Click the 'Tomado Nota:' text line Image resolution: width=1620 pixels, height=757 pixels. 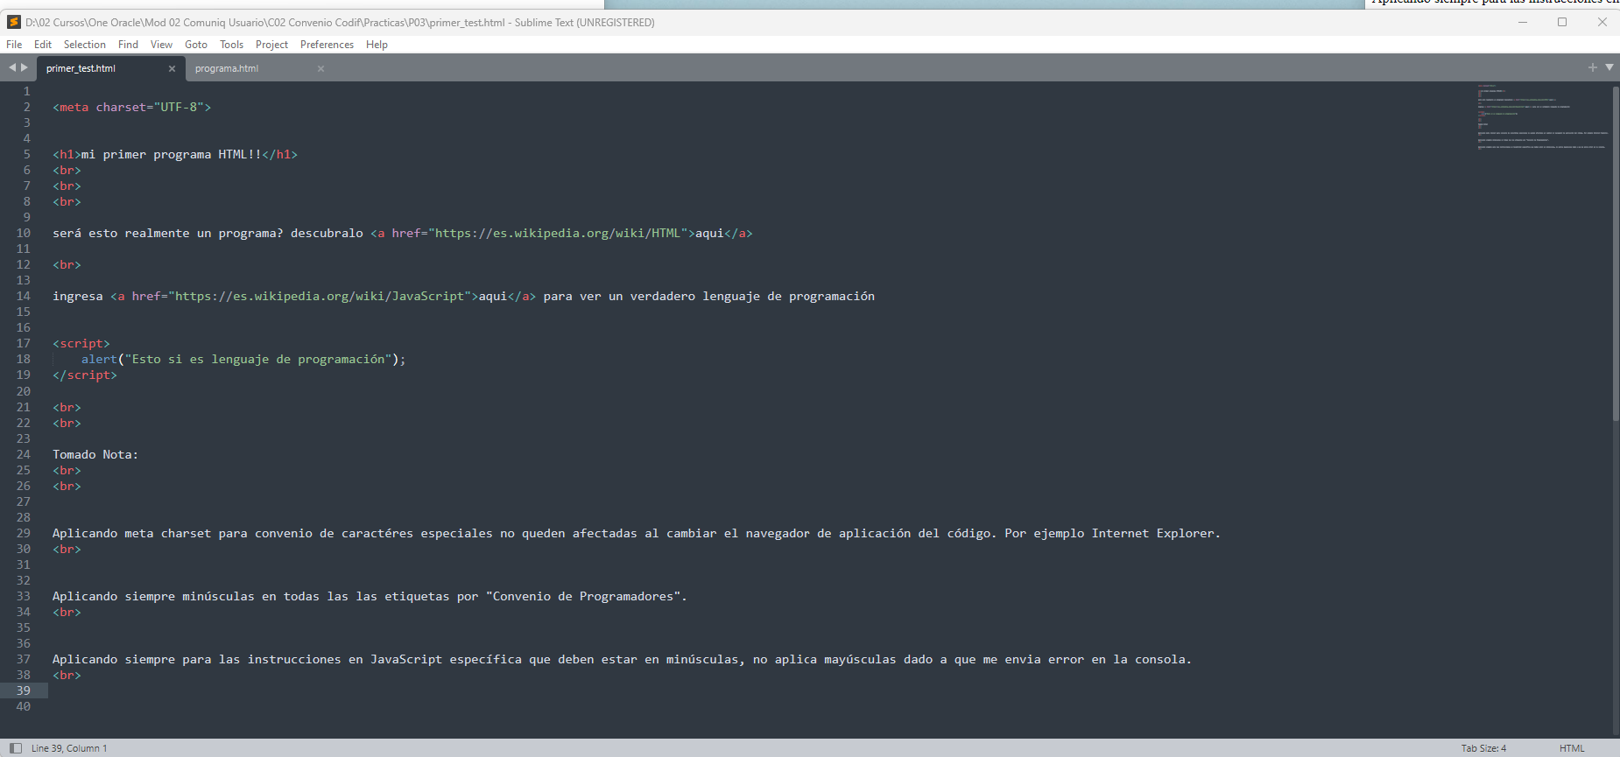95,454
